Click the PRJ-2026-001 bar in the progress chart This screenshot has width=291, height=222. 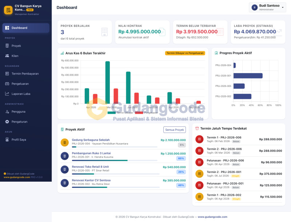coord(248,76)
